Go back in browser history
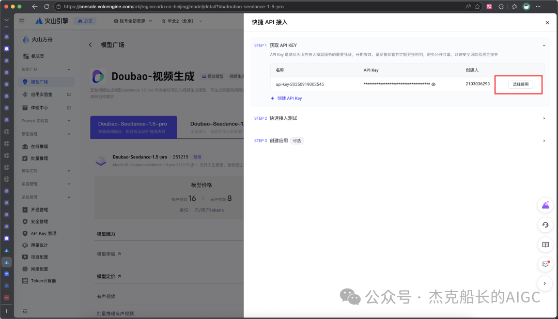 pyautogui.click(x=35, y=6)
